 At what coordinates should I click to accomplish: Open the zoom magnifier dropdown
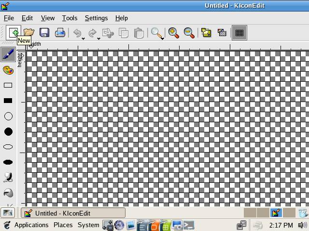[162, 38]
